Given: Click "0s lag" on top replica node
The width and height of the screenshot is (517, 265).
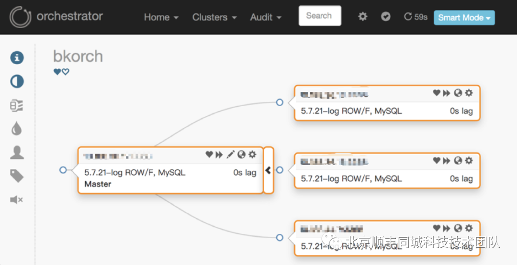Looking at the screenshot, I should [x=461, y=111].
